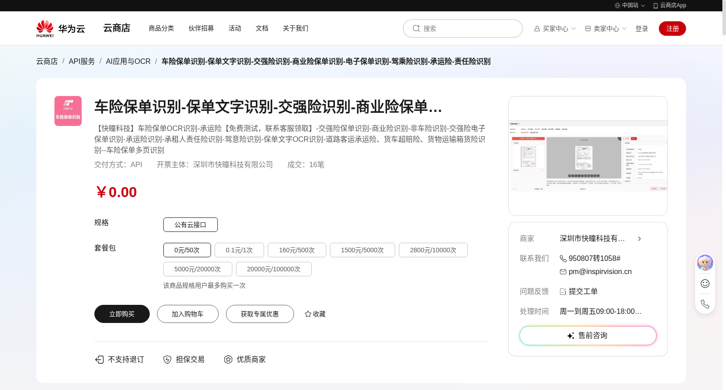Select the 公有云接口 specification
Screen dimensions: 726x390
tap(191, 225)
